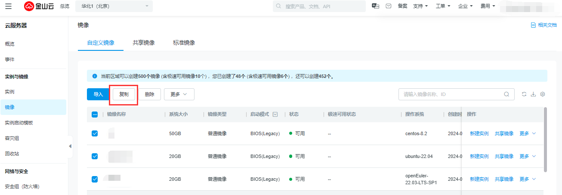Open the message inbox envelope icon
Screen dimensions: 562x195
[388, 6]
